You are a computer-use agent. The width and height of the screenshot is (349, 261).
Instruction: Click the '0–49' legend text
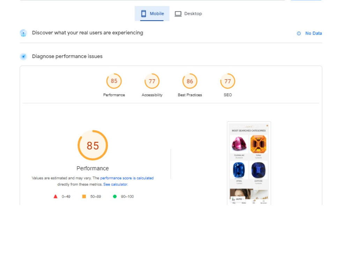[x=66, y=197]
